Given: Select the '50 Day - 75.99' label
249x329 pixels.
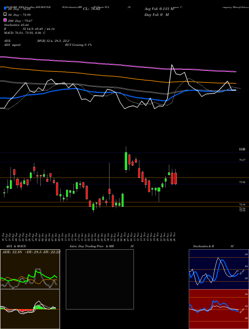Looking at the screenshot, I should coord(19,15).
